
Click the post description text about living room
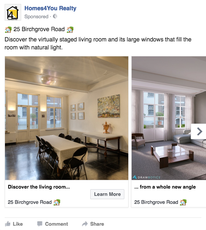pos(98,43)
